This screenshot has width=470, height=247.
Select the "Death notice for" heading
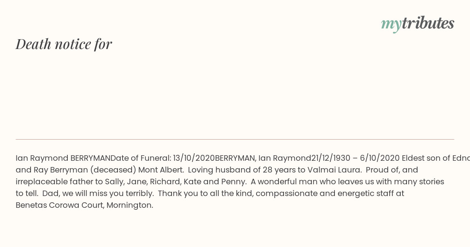coord(64,44)
